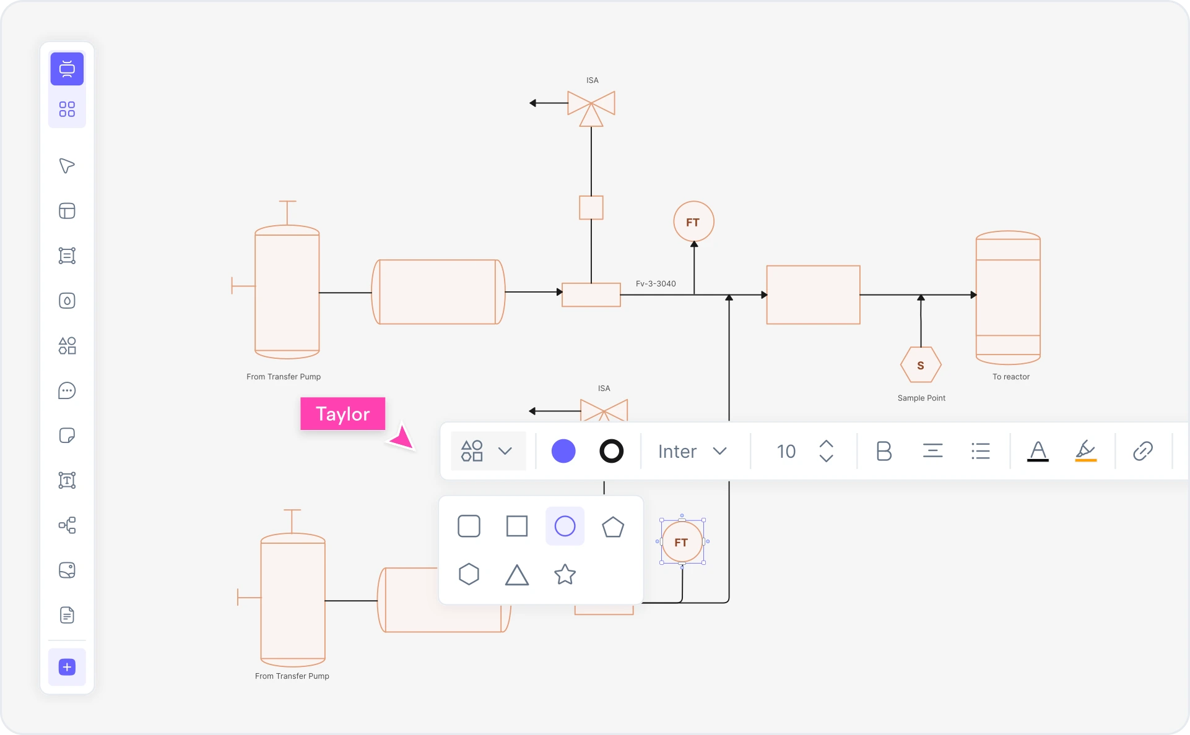The width and height of the screenshot is (1190, 735).
Task: Toggle bold formatting in the toolbar
Action: point(884,451)
